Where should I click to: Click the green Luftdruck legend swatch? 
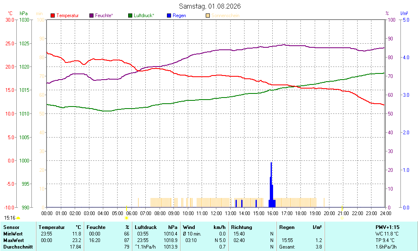click(130, 16)
